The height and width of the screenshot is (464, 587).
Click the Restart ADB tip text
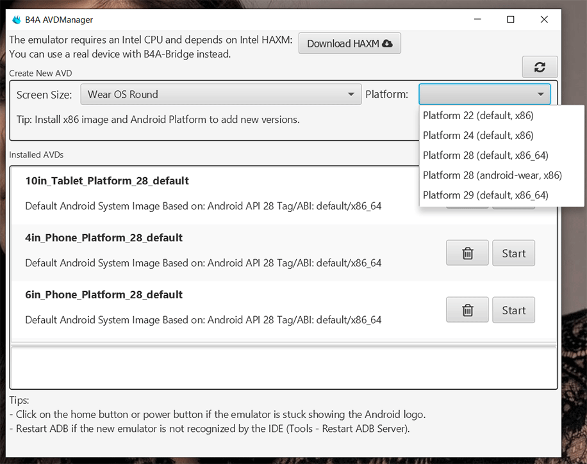point(210,429)
